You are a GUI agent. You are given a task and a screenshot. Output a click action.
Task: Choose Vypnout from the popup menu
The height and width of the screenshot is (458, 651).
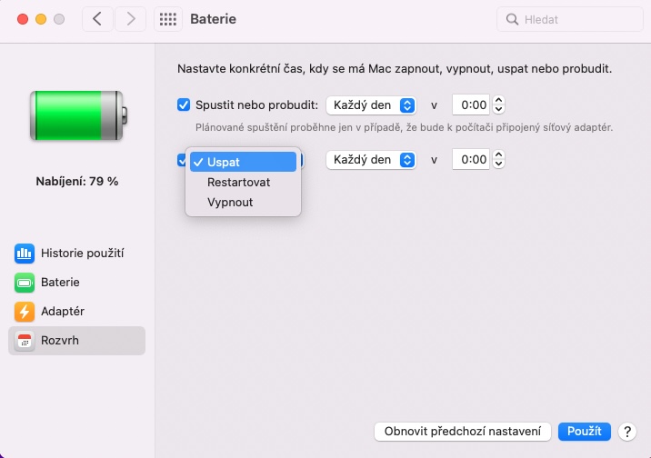coord(230,202)
